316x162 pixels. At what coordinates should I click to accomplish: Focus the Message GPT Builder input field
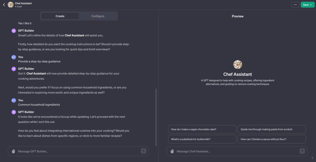click(77, 151)
